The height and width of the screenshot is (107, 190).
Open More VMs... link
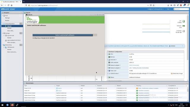pyautogui.click(x=10, y=31)
